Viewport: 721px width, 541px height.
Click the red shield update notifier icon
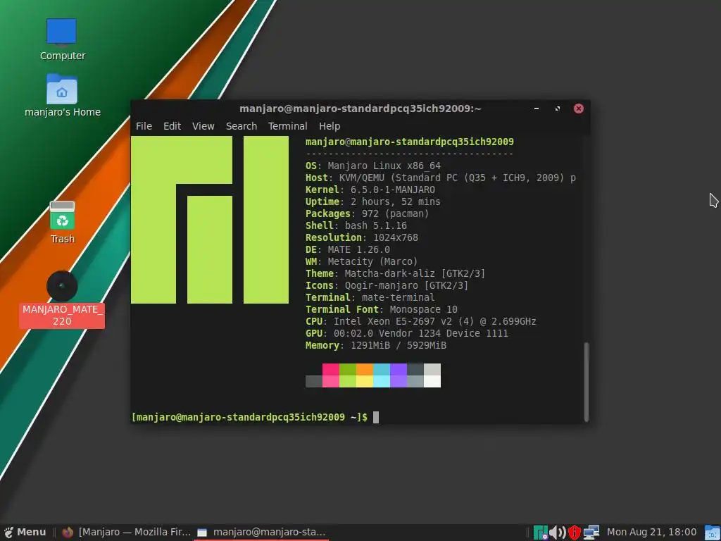575,533
